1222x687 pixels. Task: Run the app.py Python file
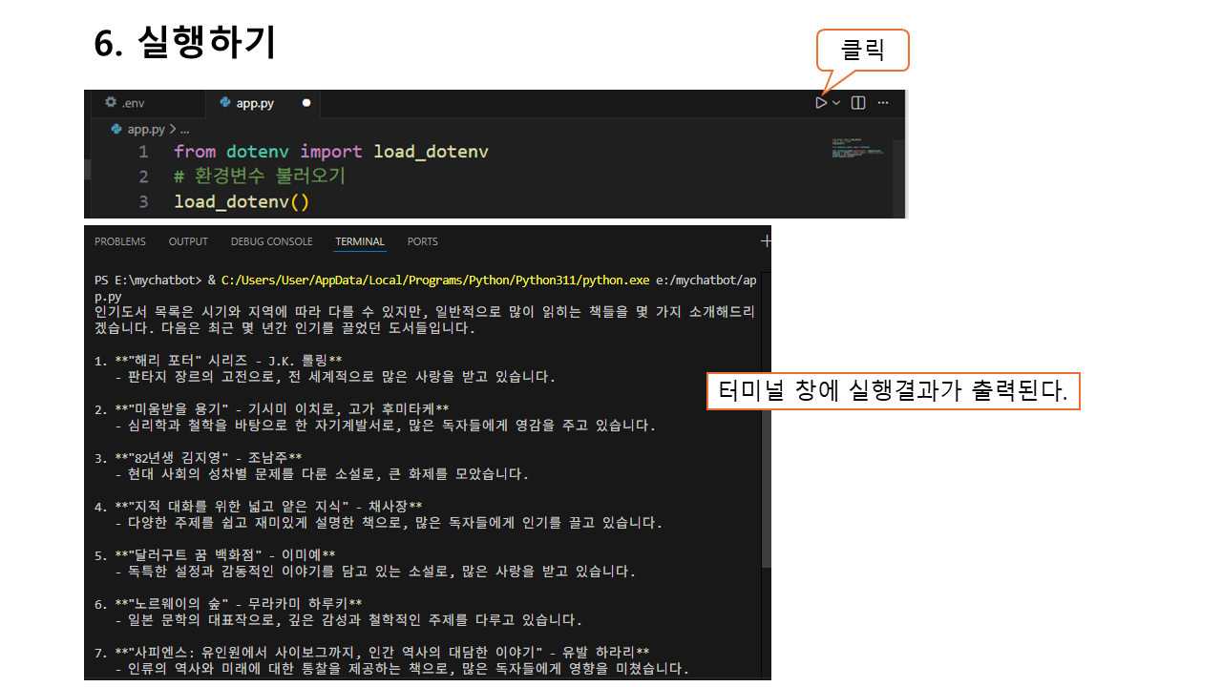pyautogui.click(x=820, y=102)
